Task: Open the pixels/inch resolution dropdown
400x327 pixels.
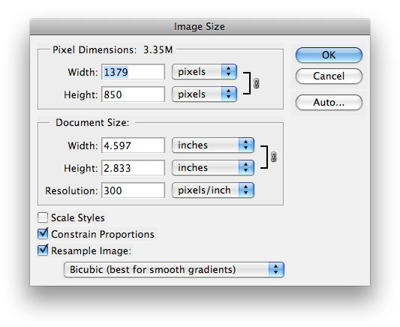Action: (213, 190)
